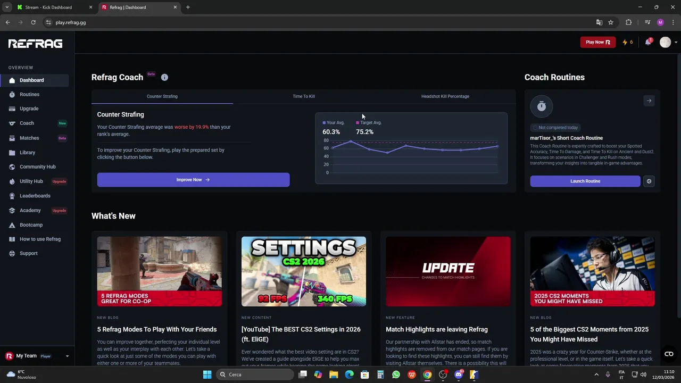Click the Bootcamp tent icon

[12, 225]
